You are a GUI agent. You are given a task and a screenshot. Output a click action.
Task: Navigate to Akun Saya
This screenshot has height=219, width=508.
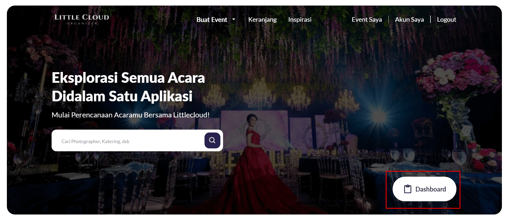[409, 20]
